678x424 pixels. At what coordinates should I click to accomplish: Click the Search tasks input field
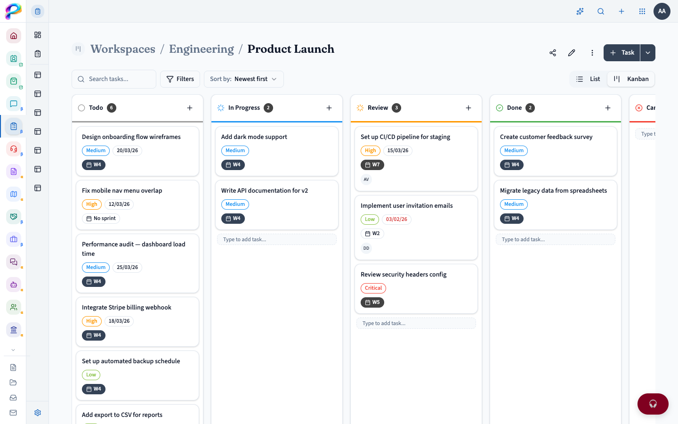[113, 79]
